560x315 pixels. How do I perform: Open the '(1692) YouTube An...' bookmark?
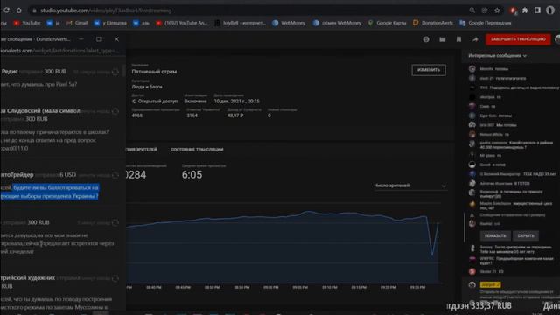point(181,23)
